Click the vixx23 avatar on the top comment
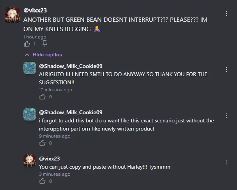Image resolution: width=237 pixels, height=190 pixels. point(12,15)
